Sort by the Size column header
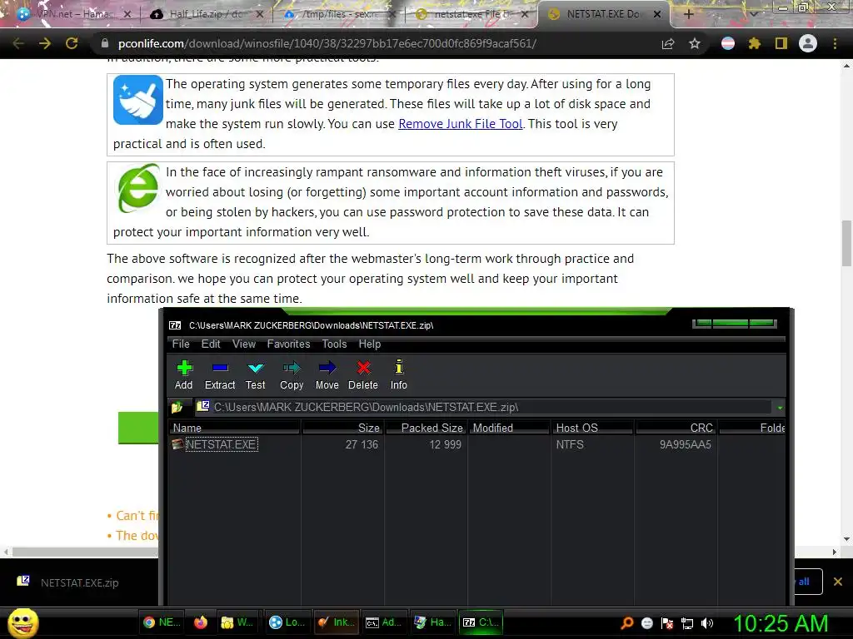The height and width of the screenshot is (639, 853). (x=342, y=428)
